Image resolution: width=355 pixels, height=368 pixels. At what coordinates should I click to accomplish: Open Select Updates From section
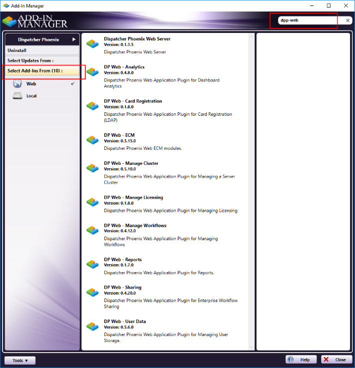[x=42, y=60]
